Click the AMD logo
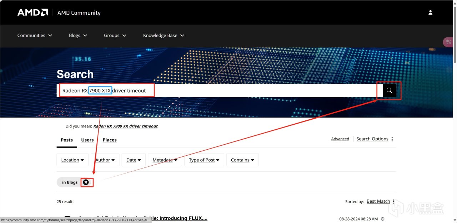Image resolution: width=457 pixels, height=223 pixels. tap(33, 12)
